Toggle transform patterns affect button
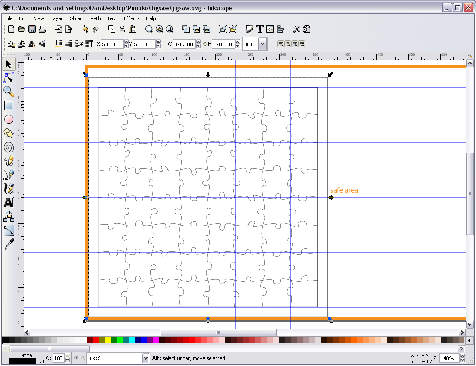 click(302, 44)
